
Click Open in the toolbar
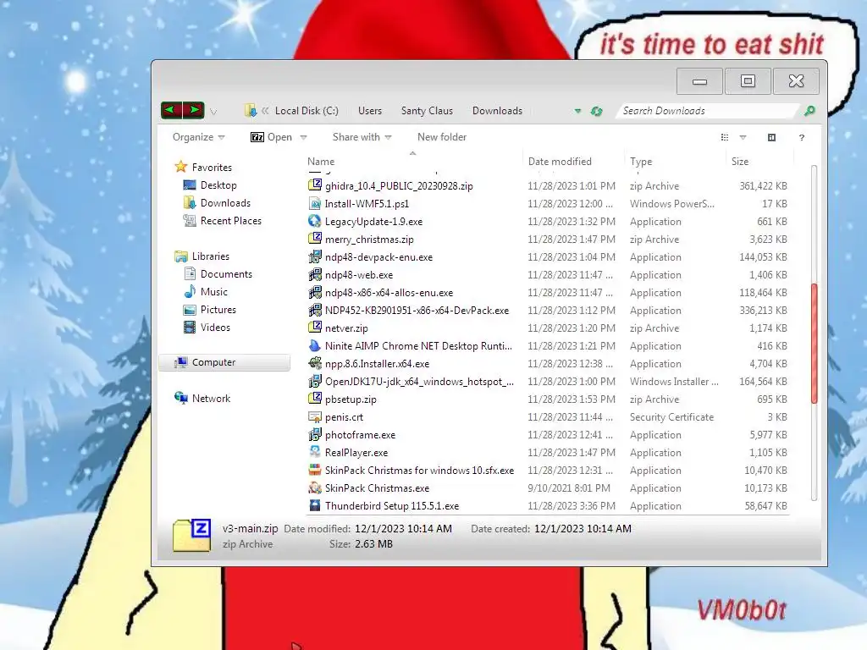[271, 137]
